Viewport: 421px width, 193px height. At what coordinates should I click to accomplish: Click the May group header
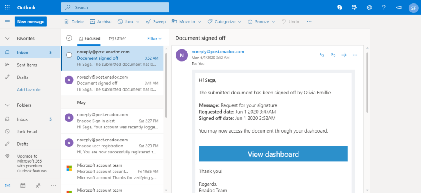[x=112, y=103]
